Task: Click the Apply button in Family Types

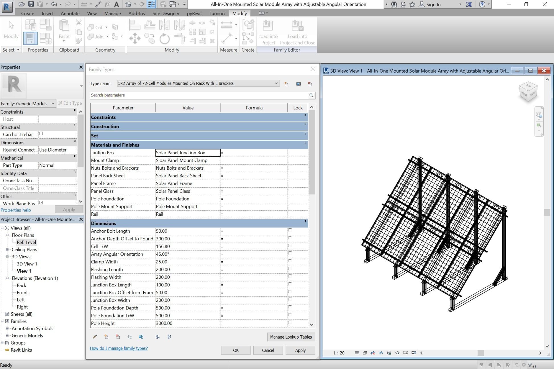Action: pos(300,350)
